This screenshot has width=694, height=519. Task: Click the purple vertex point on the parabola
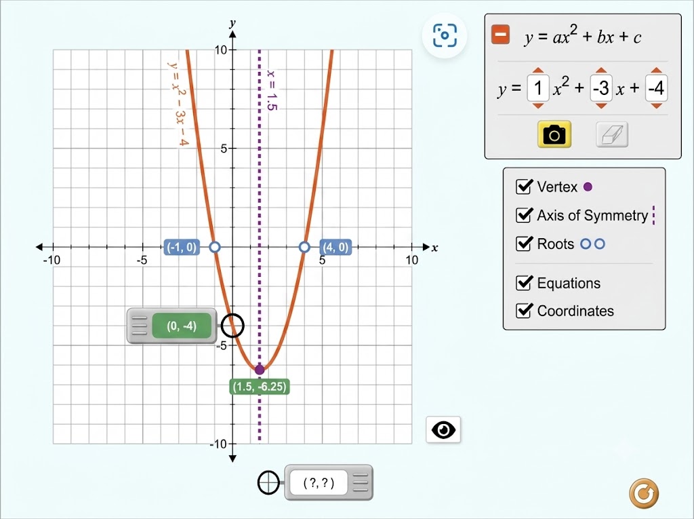[x=260, y=370]
